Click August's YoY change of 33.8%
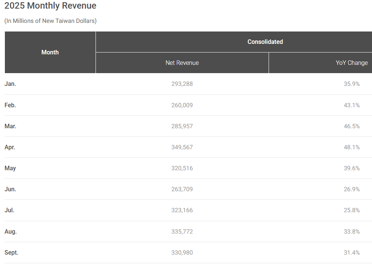372x264 pixels. (351, 231)
